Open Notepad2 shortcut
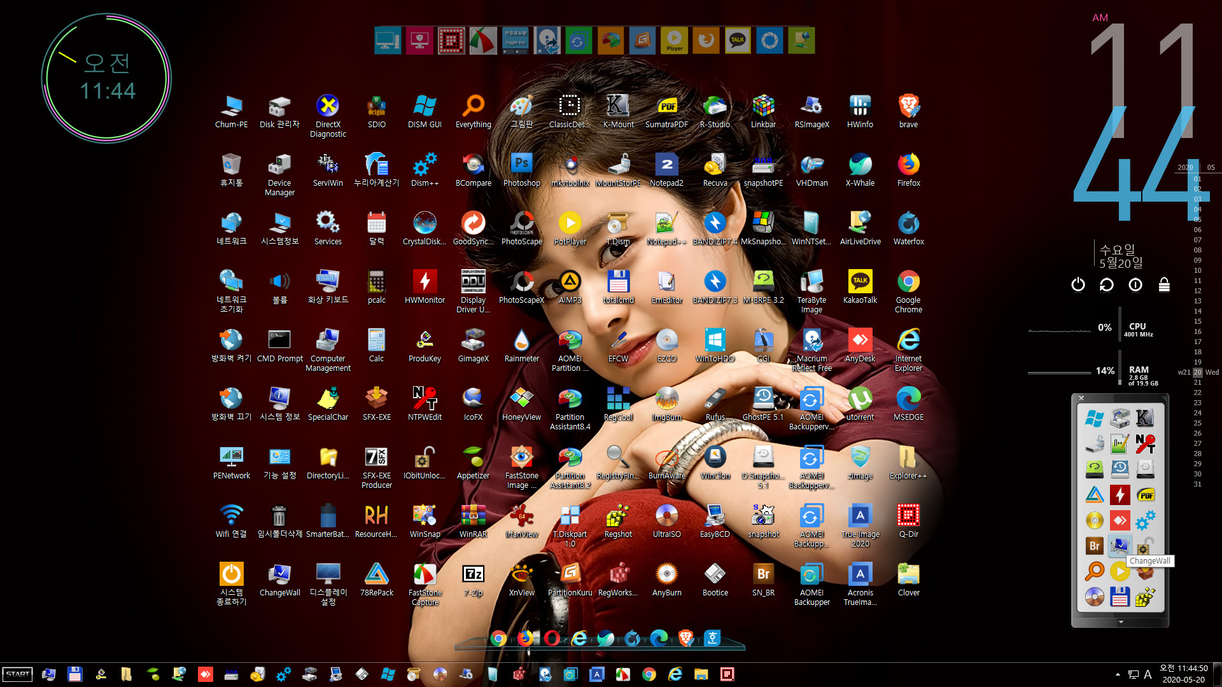 [666, 170]
